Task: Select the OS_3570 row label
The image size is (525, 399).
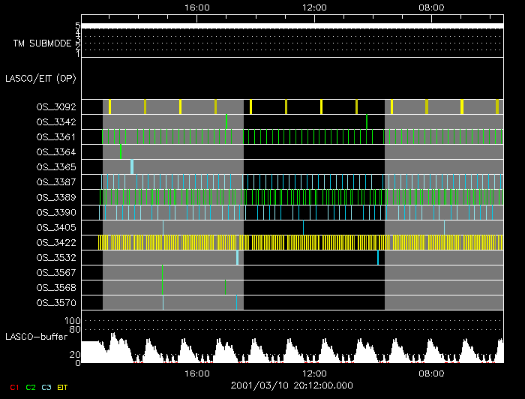Action: click(55, 302)
